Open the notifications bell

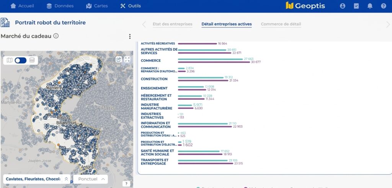coord(370,6)
